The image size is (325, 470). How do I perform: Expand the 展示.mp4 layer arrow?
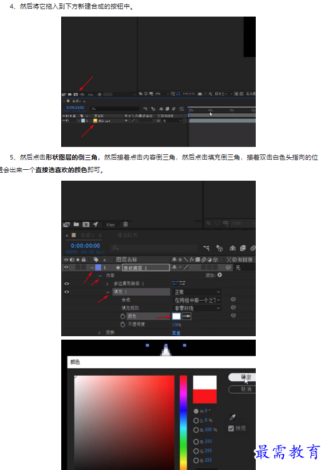pos(79,121)
